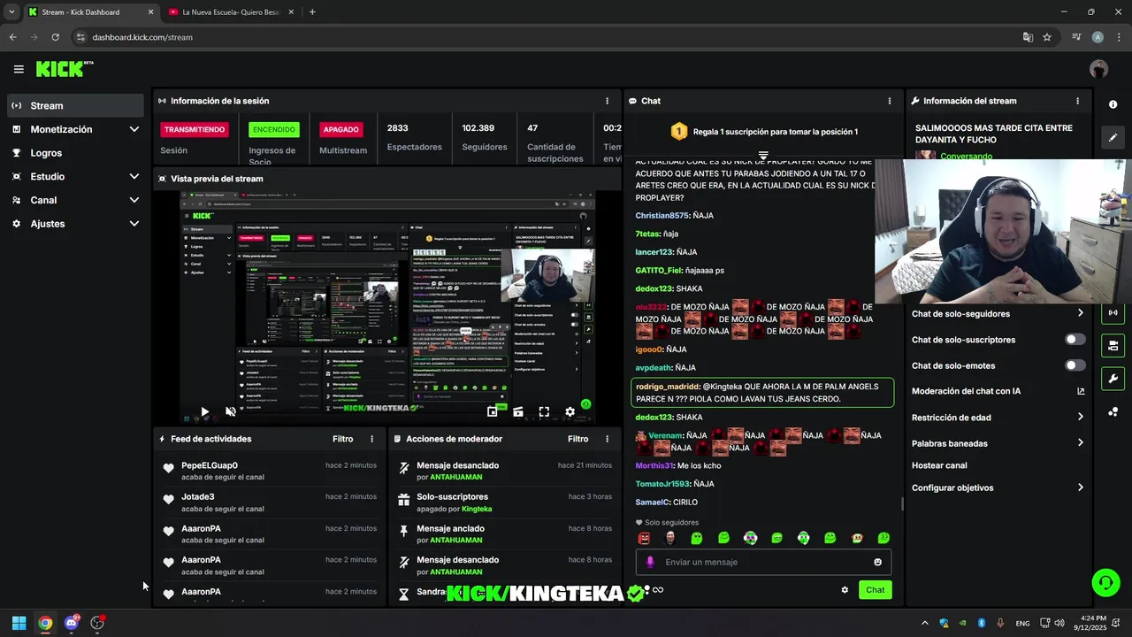This screenshot has height=637, width=1132.
Task: Open the user profile avatar in the top-right corner
Action: (1099, 69)
